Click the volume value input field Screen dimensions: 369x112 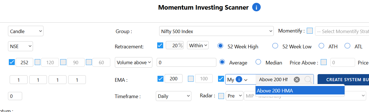pyautogui.click(x=186, y=63)
